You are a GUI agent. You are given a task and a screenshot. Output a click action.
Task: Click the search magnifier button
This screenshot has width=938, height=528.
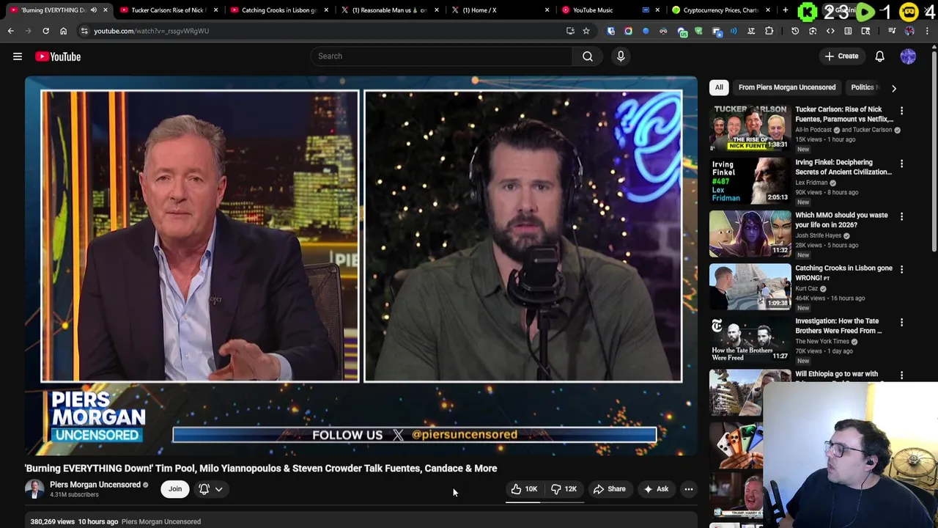(588, 56)
